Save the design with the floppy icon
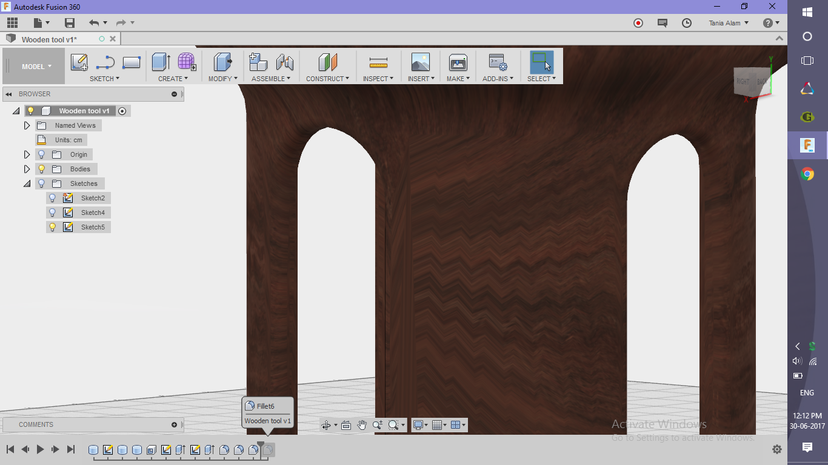The height and width of the screenshot is (465, 828). point(70,23)
